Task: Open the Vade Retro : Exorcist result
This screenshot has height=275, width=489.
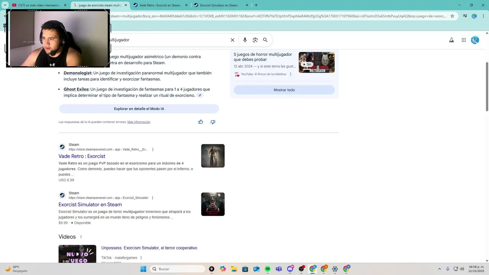Action: pyautogui.click(x=82, y=156)
